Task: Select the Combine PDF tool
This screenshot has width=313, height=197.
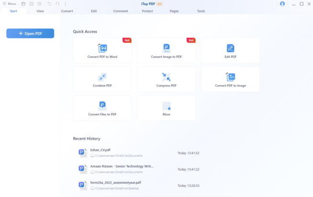Action: pos(102,79)
